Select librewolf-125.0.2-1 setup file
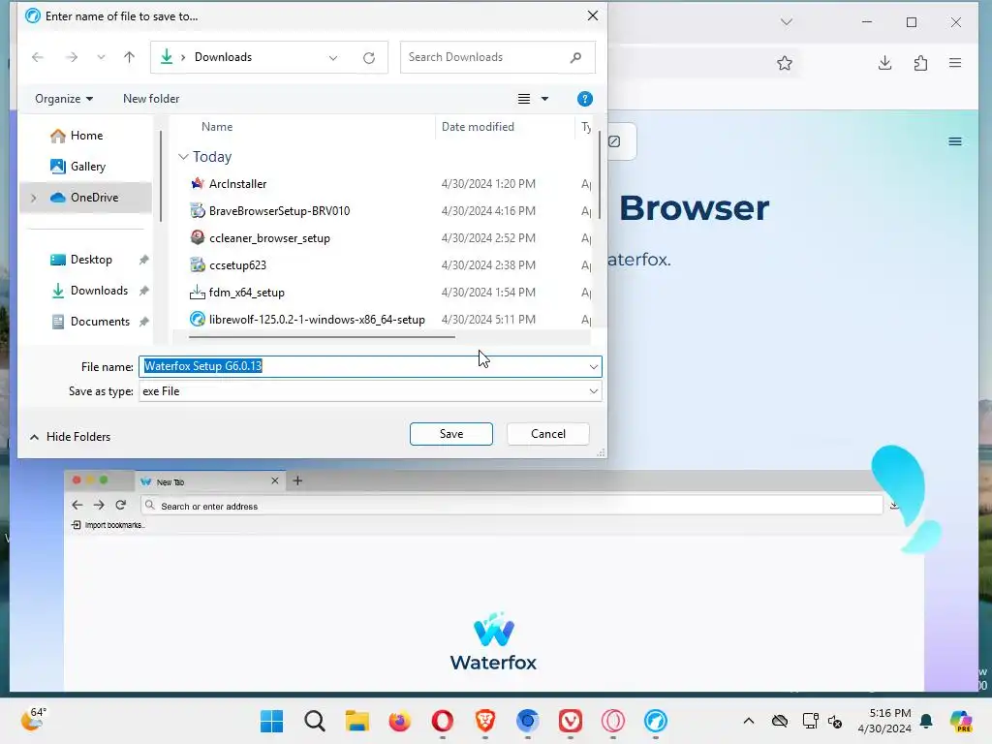The width and height of the screenshot is (992, 744). (x=317, y=320)
